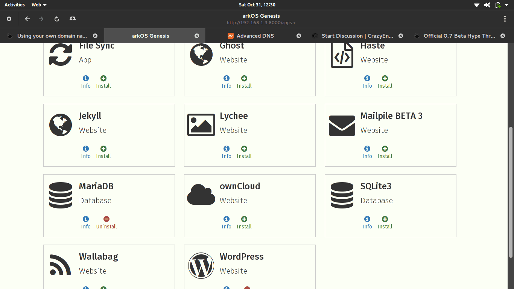
Task: Click the vertical page scrollbar
Action: pyautogui.click(x=511, y=192)
